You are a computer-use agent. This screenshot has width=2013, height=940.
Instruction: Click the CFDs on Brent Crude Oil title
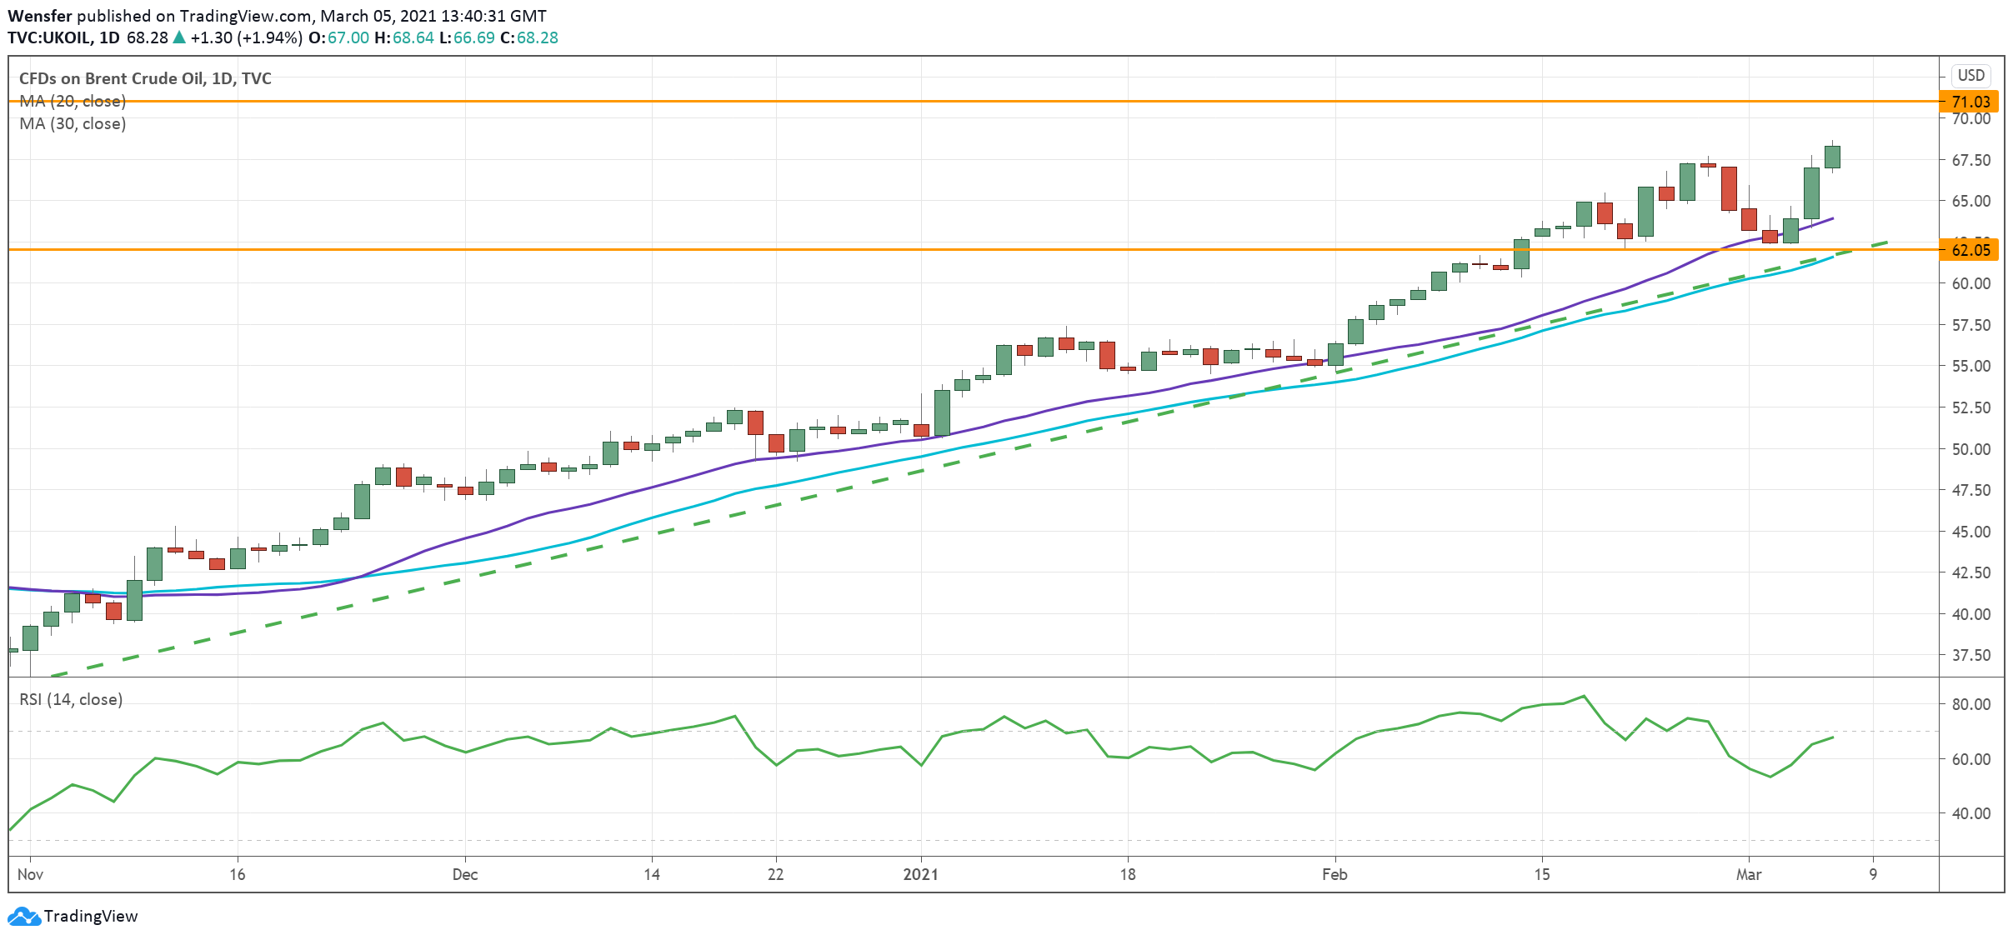click(145, 78)
